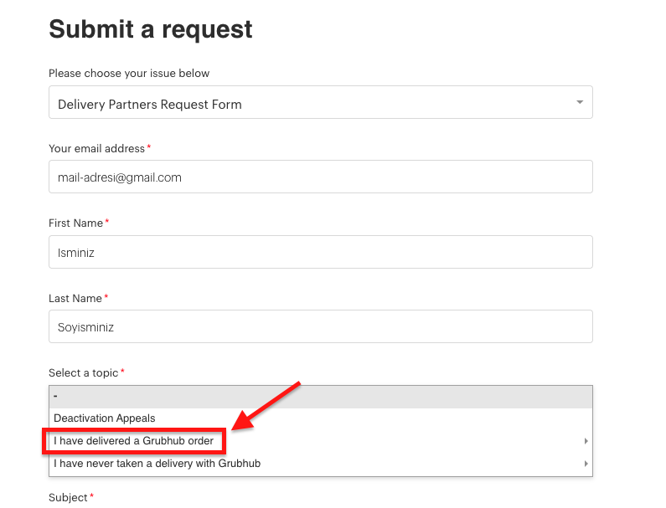The height and width of the screenshot is (508, 666).
Task: Expand the submenu arrow for delivered Grubhub order
Action: pos(586,441)
